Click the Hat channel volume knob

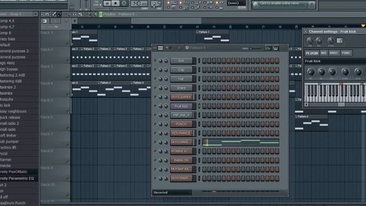pos(166,79)
